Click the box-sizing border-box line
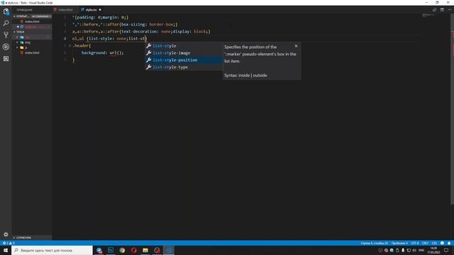Image resolution: width=454 pixels, height=255 pixels. tap(125, 25)
